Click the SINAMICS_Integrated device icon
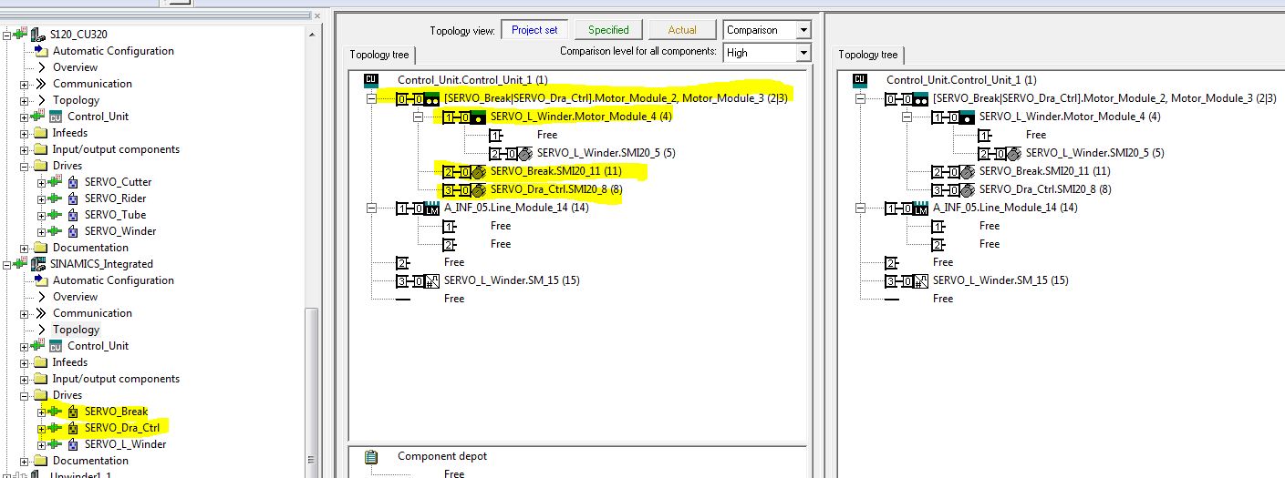 coord(39,264)
